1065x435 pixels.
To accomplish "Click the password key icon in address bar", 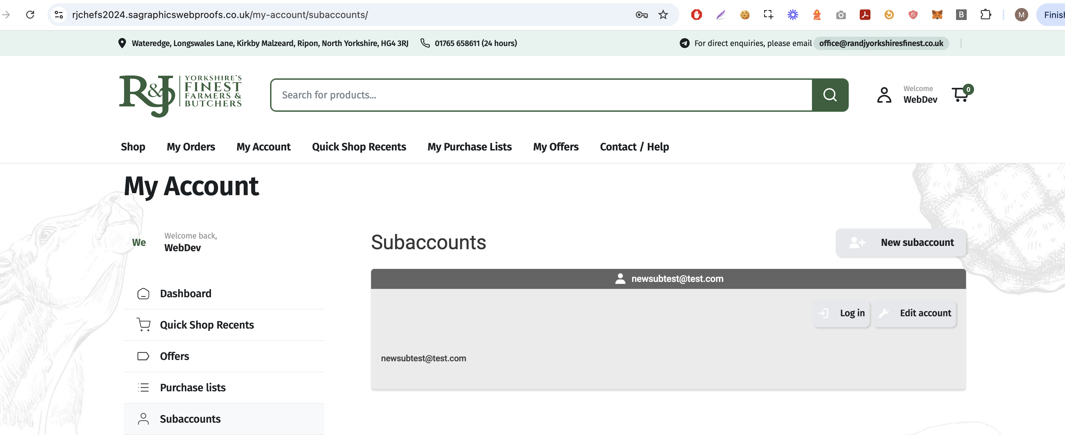I will 641,15.
